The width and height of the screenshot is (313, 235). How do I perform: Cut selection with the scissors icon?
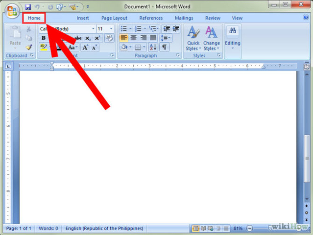[x=28, y=29]
